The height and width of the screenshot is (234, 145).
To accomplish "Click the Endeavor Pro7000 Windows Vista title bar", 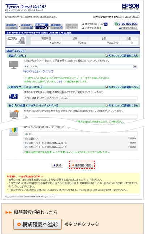I will pos(72,33).
